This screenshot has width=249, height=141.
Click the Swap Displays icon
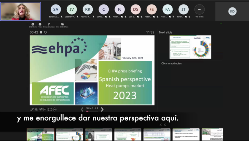tap(49, 24)
